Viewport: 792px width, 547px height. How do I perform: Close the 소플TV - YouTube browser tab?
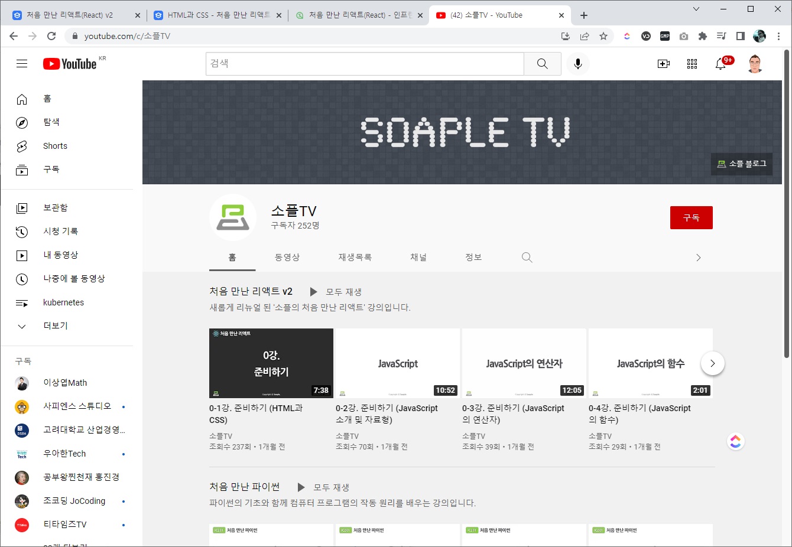pyautogui.click(x=561, y=15)
